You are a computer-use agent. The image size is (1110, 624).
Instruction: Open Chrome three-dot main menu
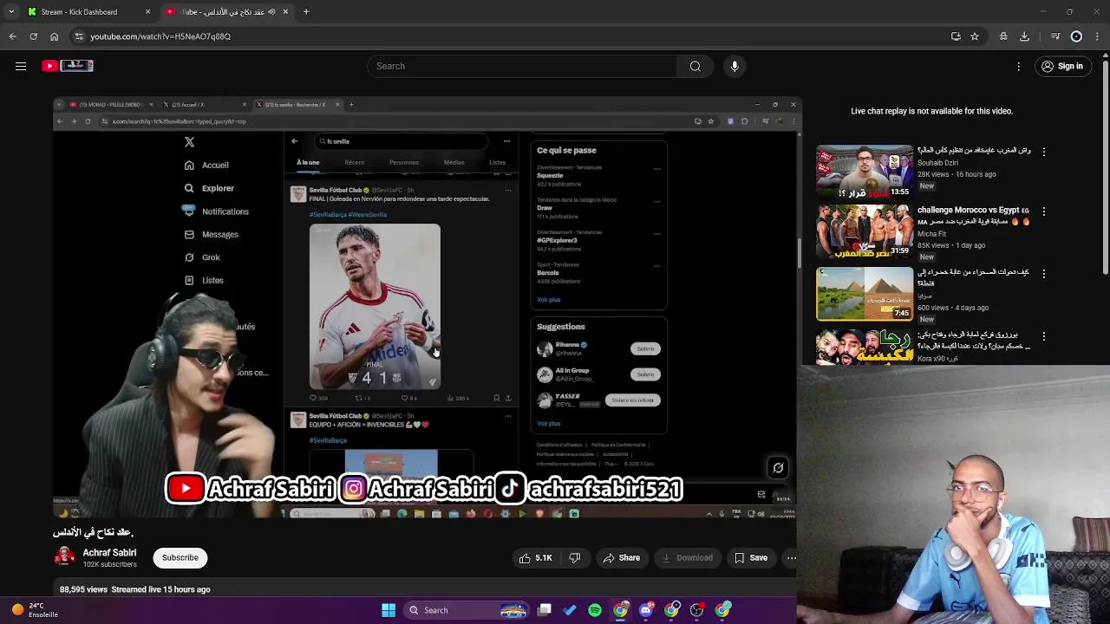(x=1097, y=36)
